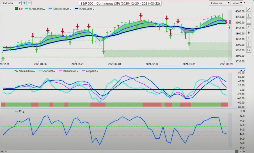Click the S&P 500 chart title

click(120, 3)
